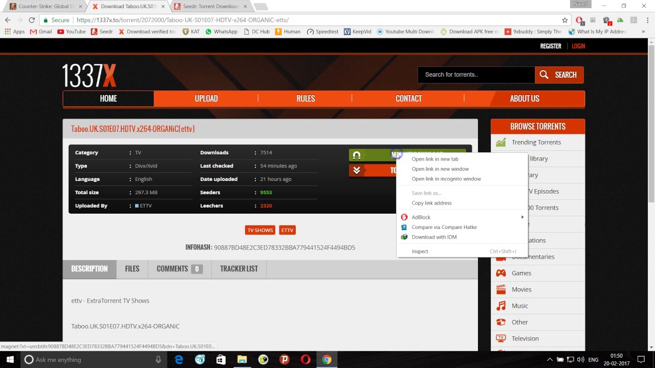Screen dimensions: 655x368
Task: Open File Explorer from the taskbar
Action: [242, 360]
